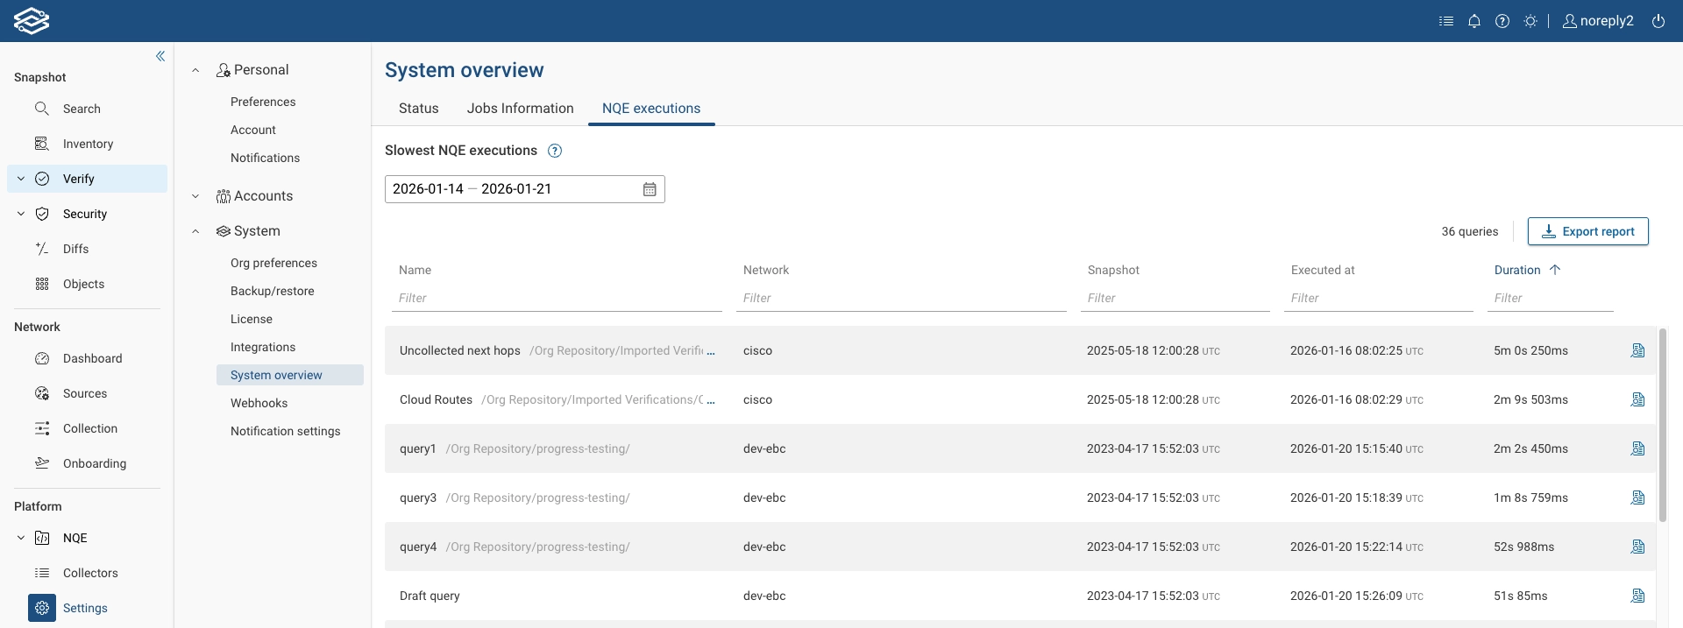Toggle the light/dark theme sun icon
1683x628 pixels.
pyautogui.click(x=1530, y=21)
